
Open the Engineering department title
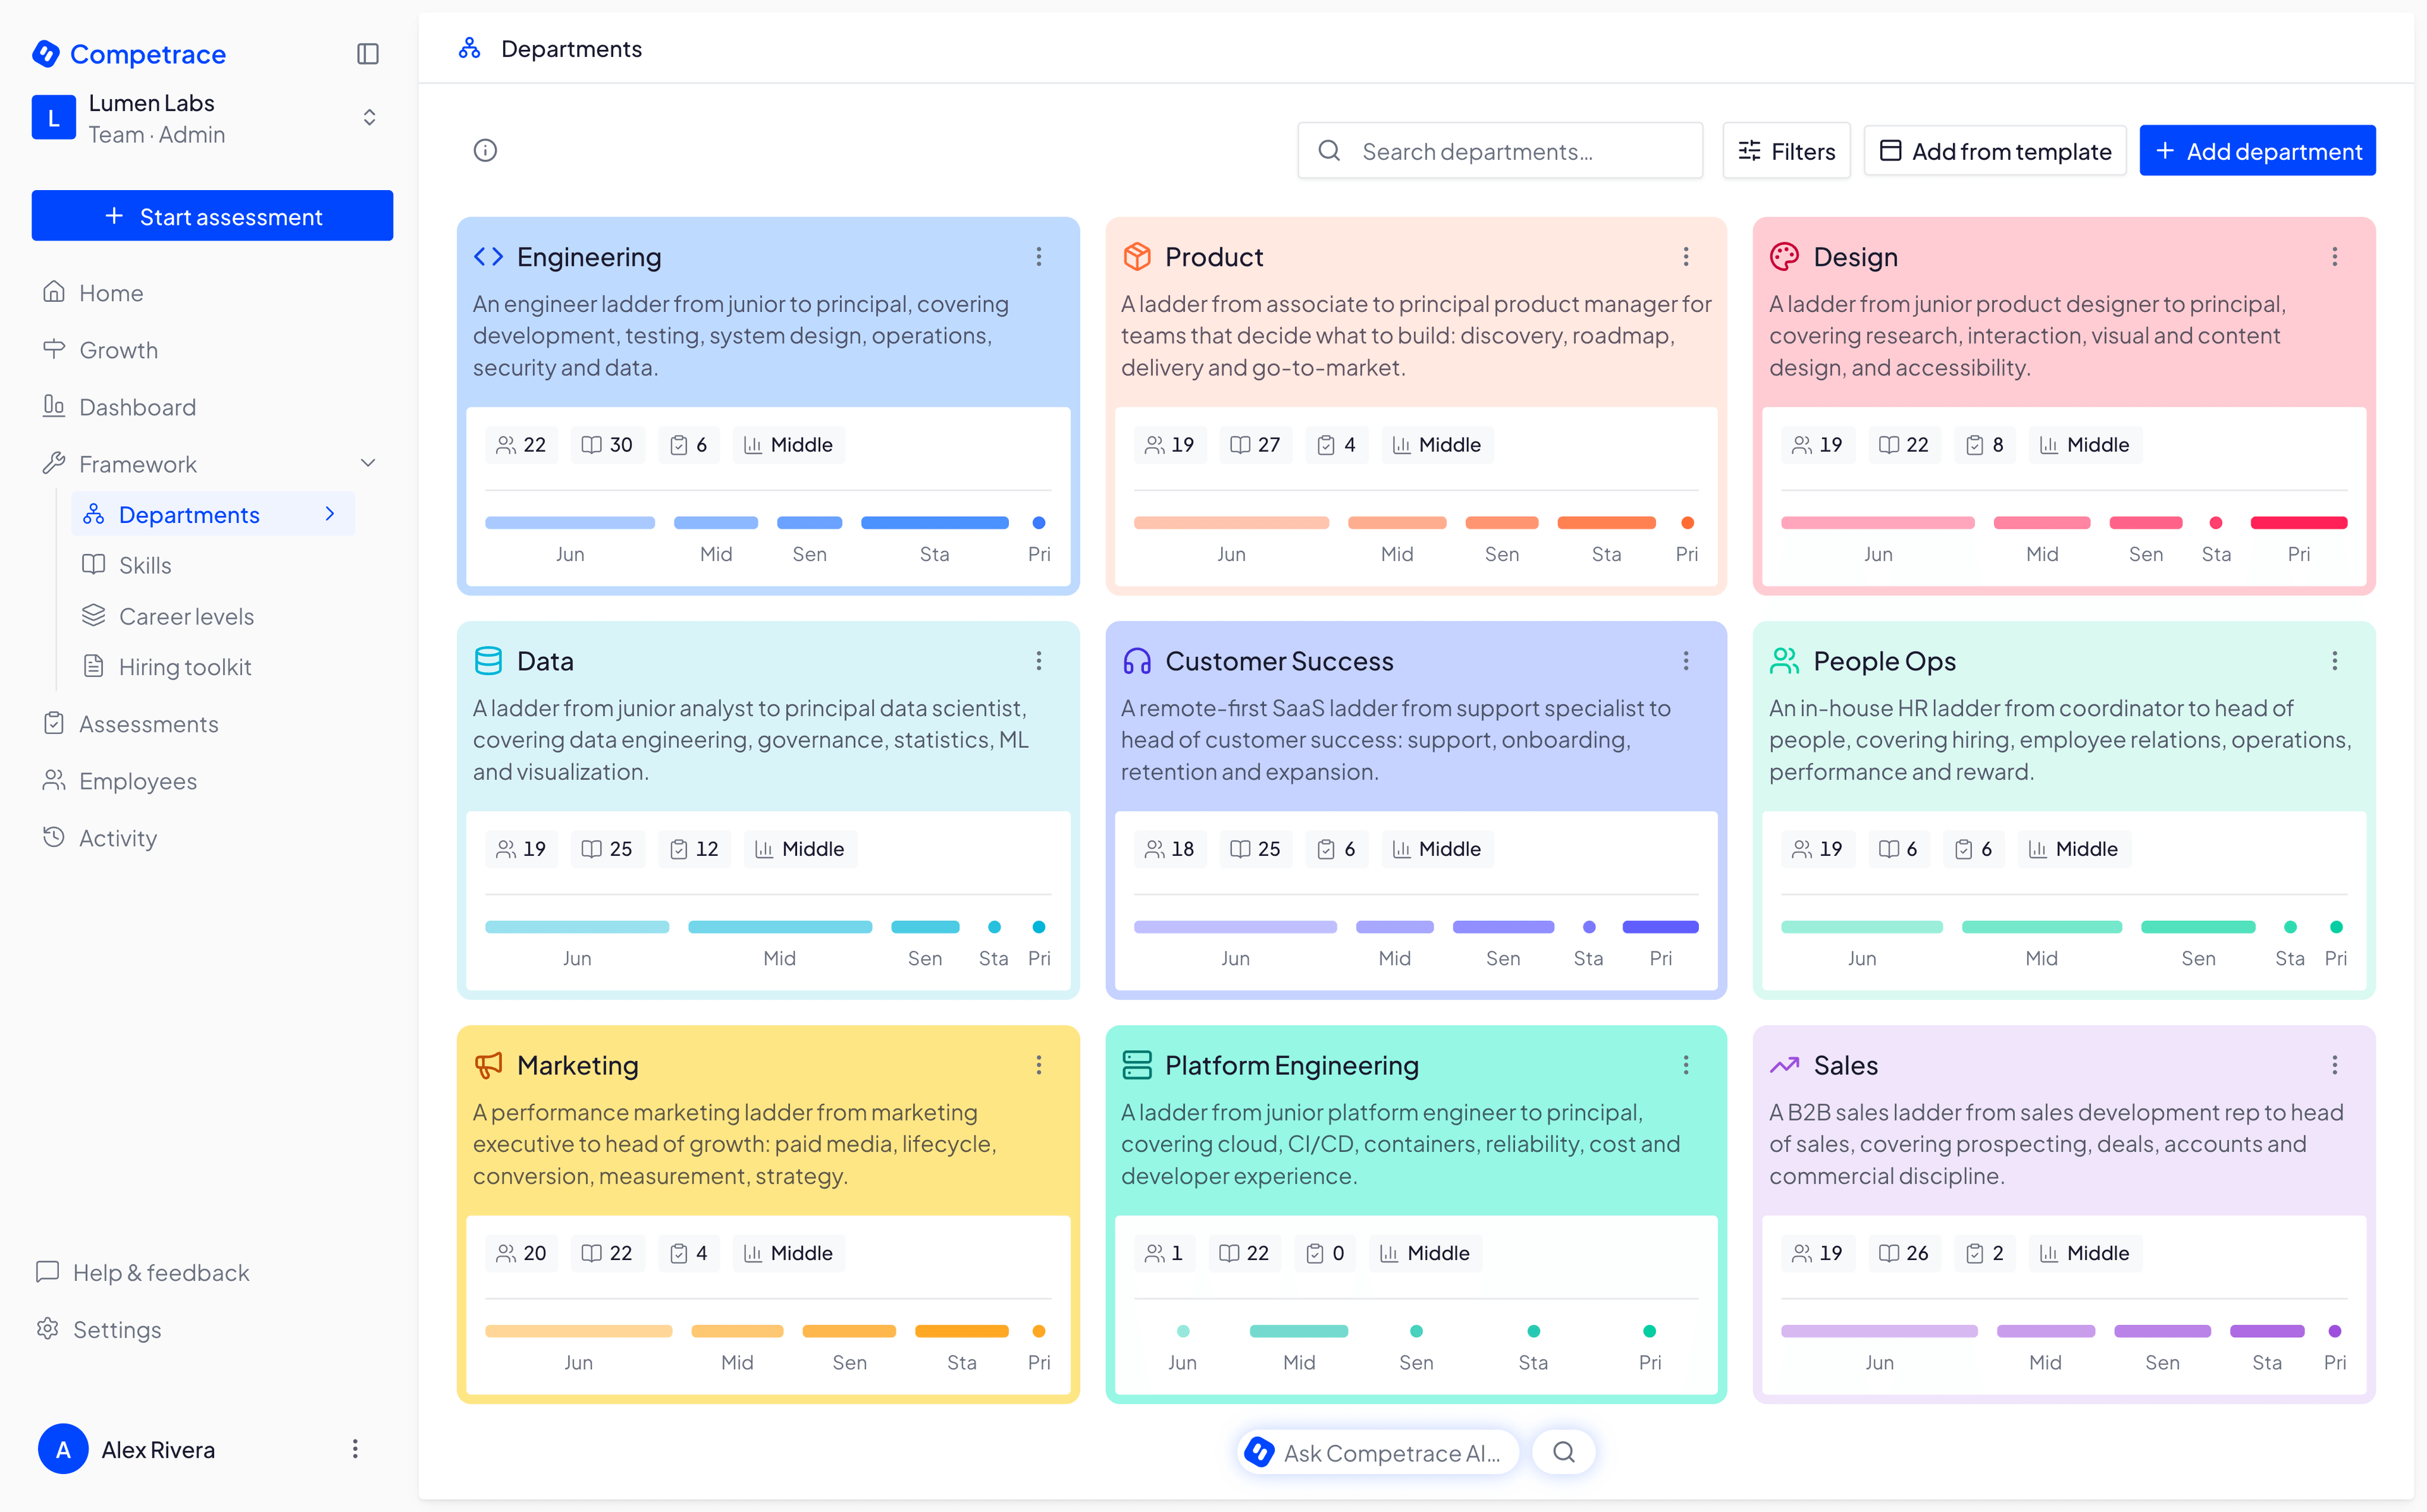[x=588, y=257]
